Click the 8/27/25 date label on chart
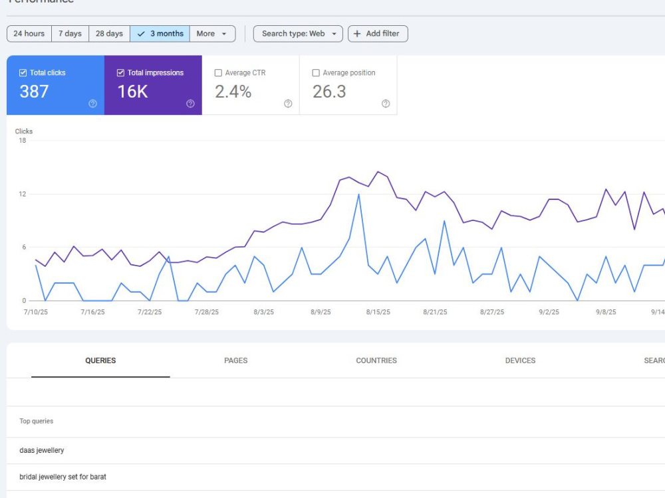665x498 pixels. [492, 312]
